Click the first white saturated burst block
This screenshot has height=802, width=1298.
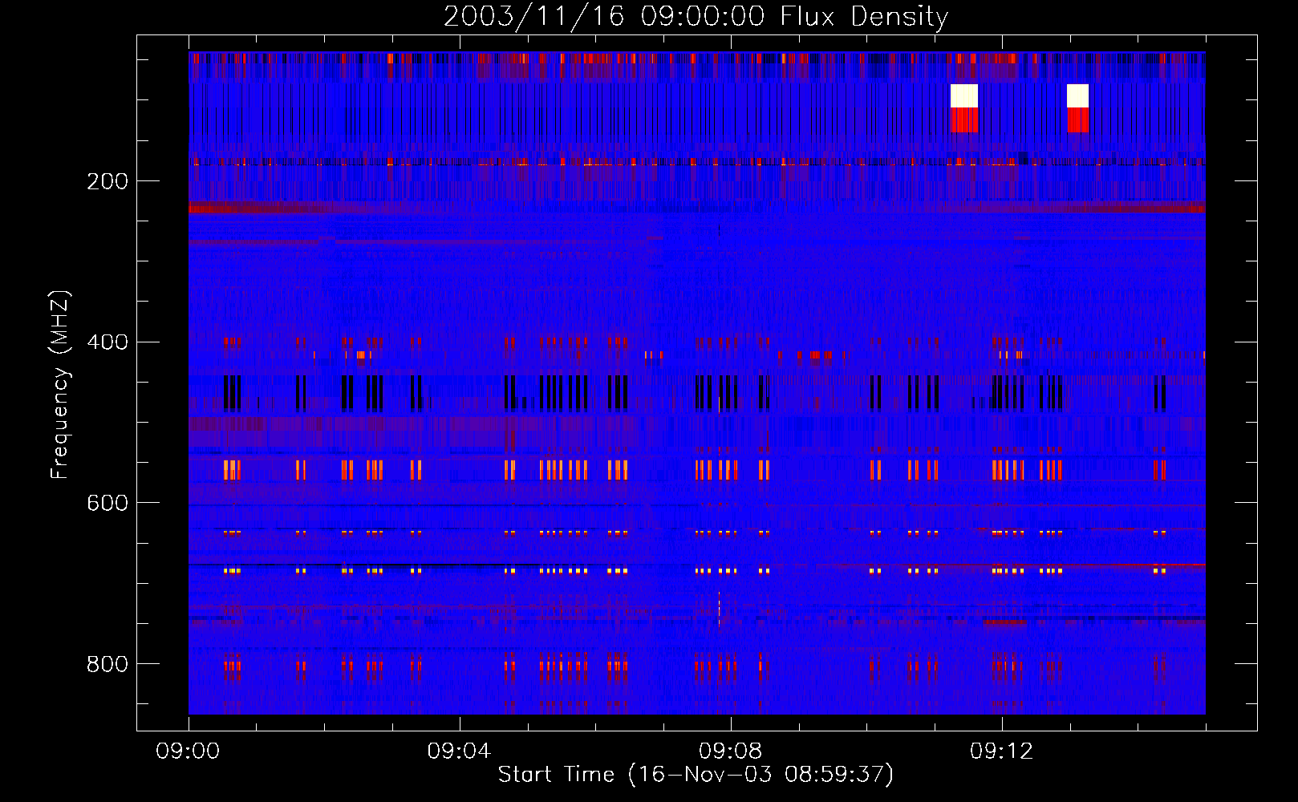[964, 95]
